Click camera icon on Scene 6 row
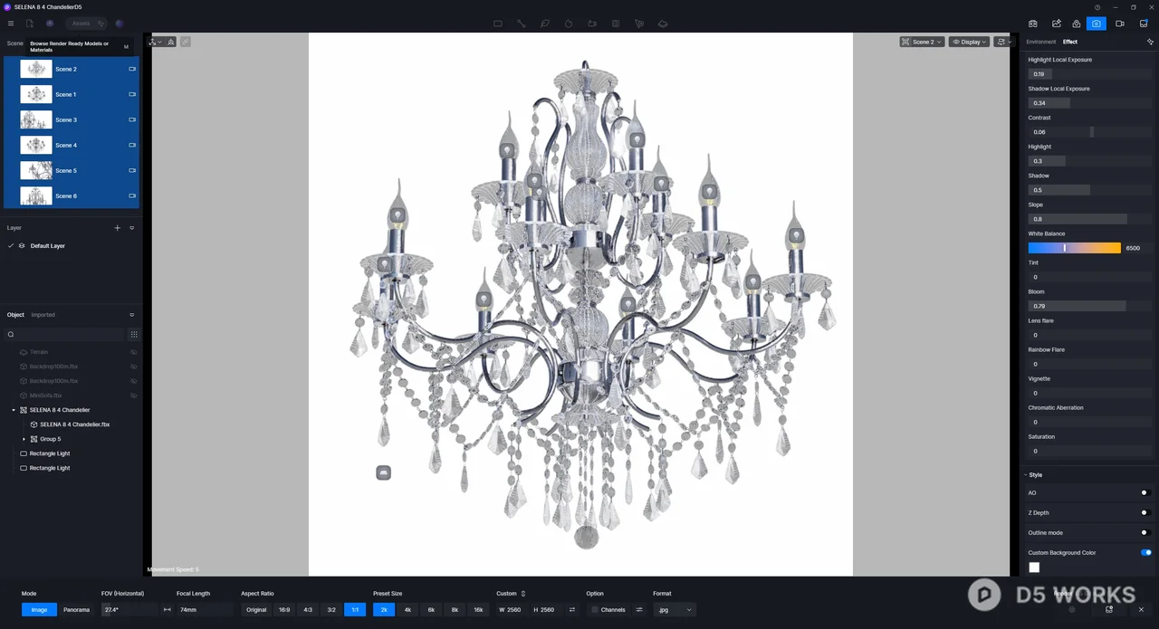1159x629 pixels. tap(132, 195)
